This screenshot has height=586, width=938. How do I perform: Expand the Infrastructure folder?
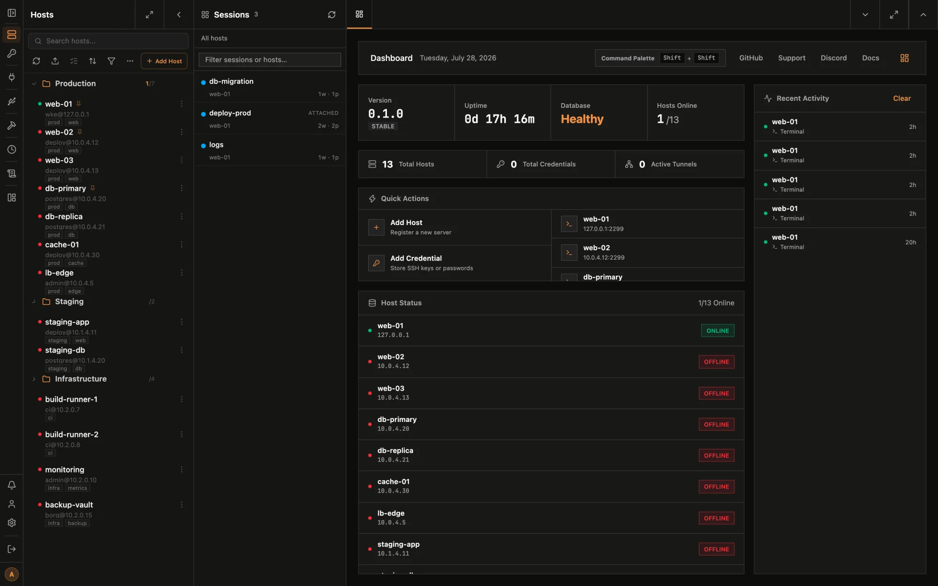tap(34, 379)
